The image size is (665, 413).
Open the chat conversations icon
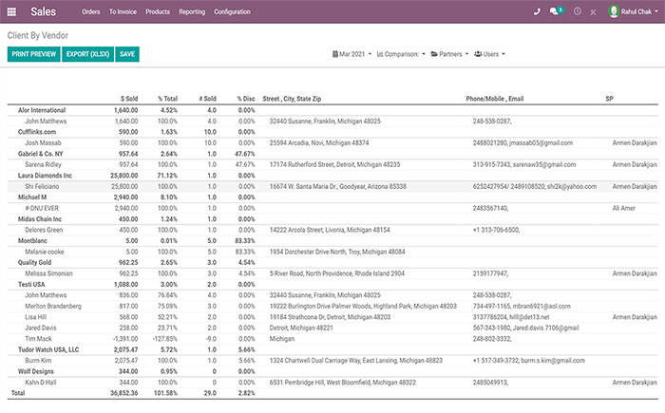pyautogui.click(x=554, y=11)
